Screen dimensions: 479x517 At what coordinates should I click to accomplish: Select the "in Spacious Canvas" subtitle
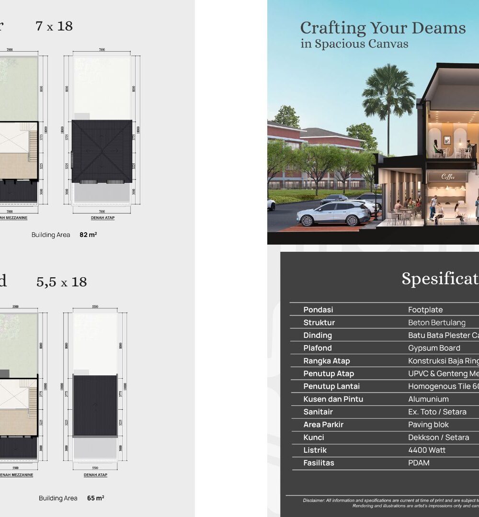[x=354, y=44]
